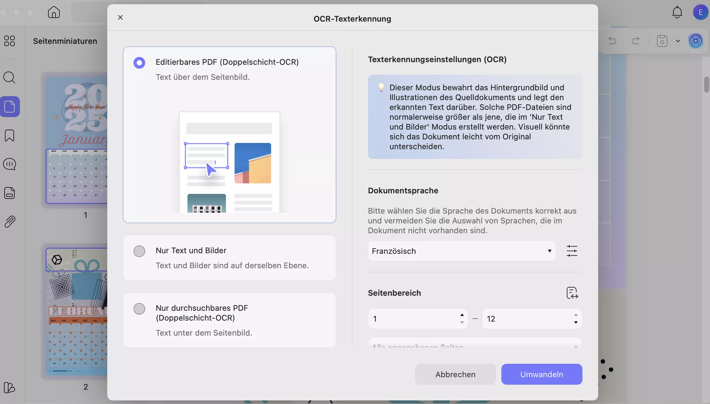
Task: Open the search panel in the sidebar
Action: 10,78
